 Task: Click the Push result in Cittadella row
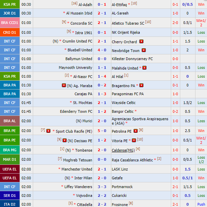point(201,204)
